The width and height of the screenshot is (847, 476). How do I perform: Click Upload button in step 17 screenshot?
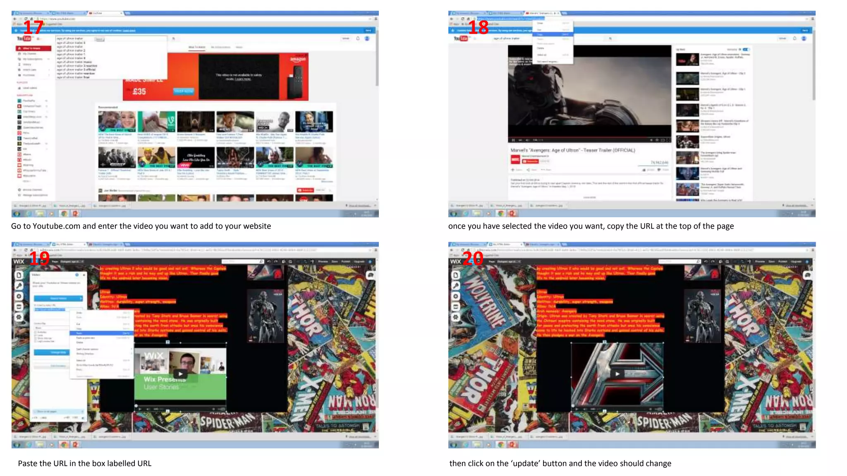[x=345, y=38]
